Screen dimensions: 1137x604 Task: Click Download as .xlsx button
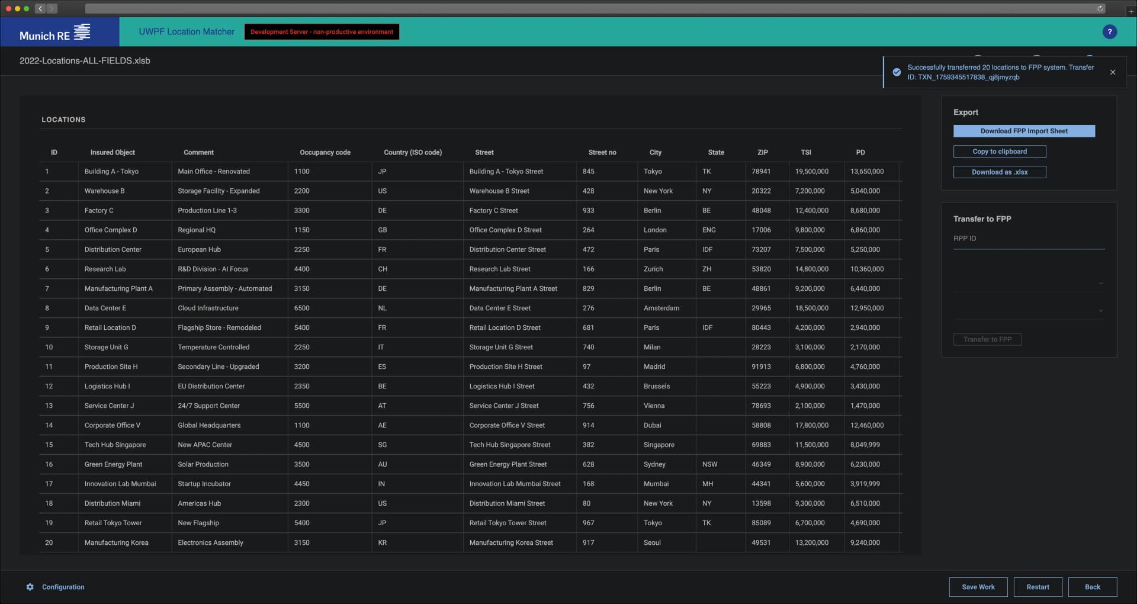point(1000,172)
